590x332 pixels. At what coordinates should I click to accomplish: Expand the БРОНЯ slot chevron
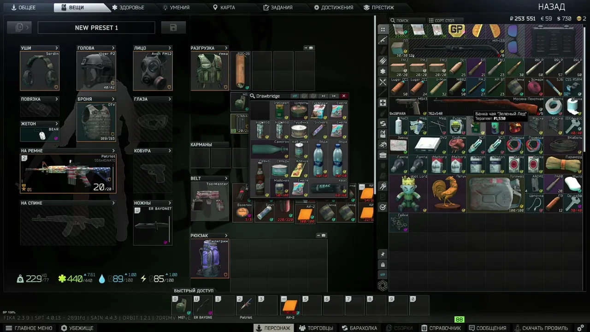tap(113, 99)
